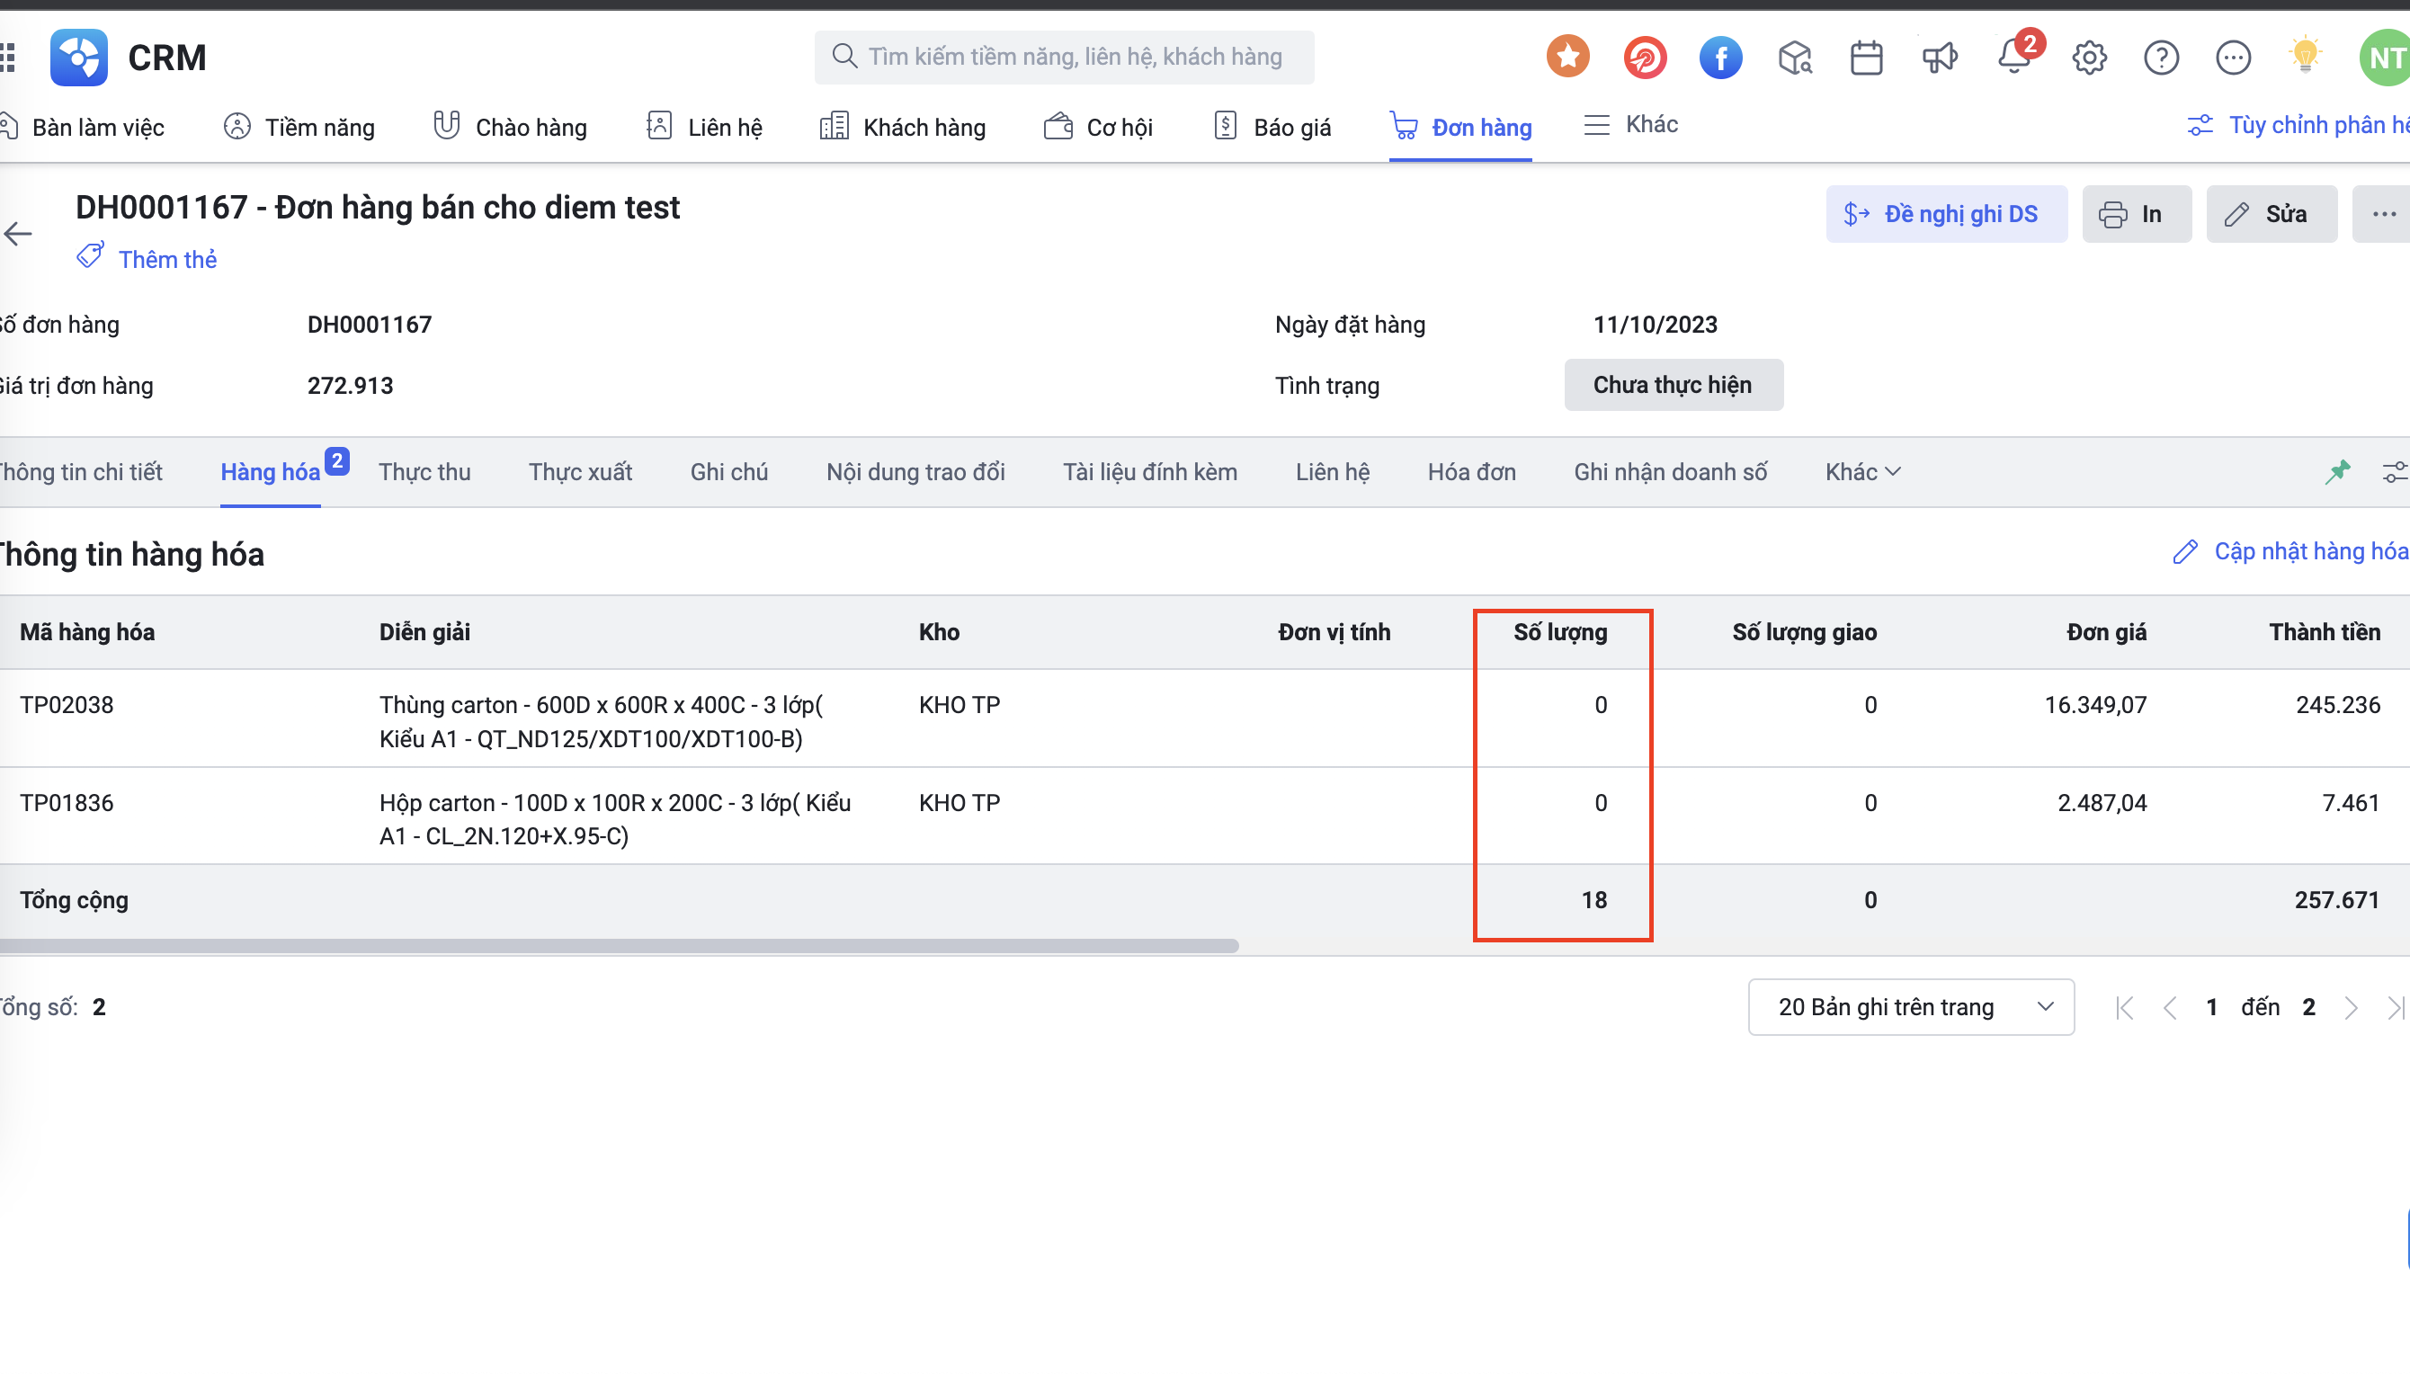Click the Cập nhật hàng hóa link
This screenshot has height=1374, width=2410.
(x=2290, y=551)
